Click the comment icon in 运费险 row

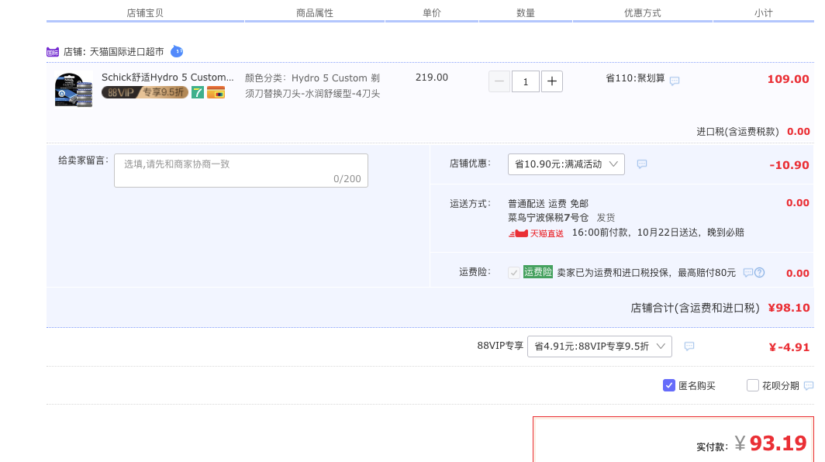pyautogui.click(x=747, y=273)
